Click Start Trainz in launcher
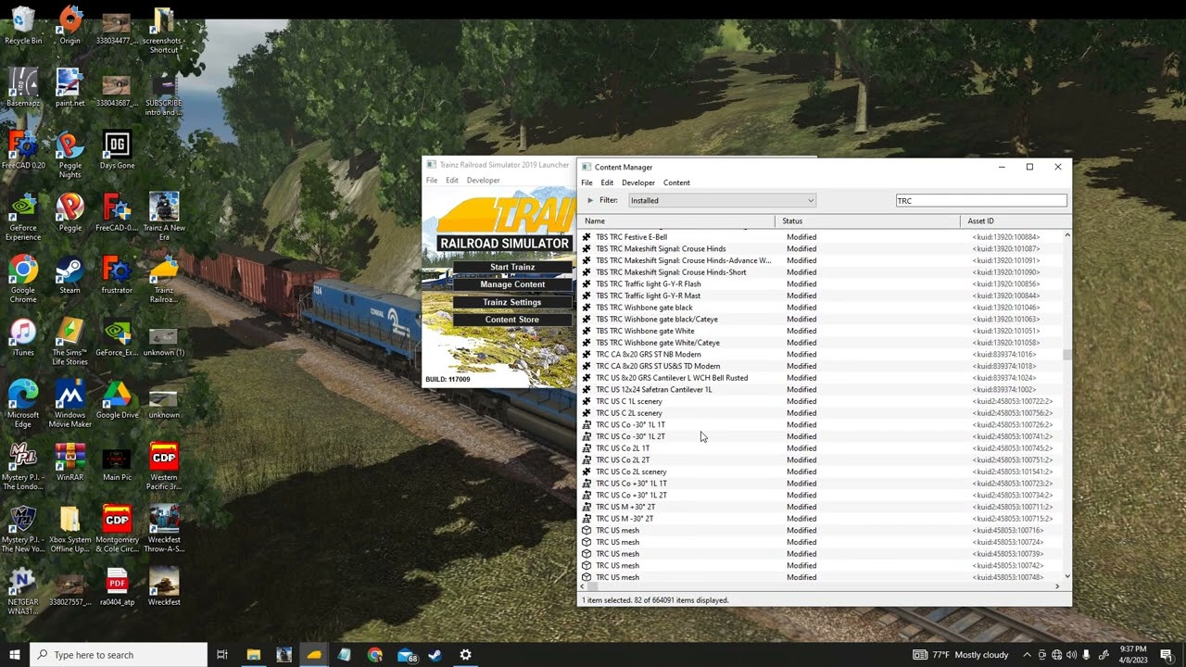The height and width of the screenshot is (667, 1186). click(512, 267)
